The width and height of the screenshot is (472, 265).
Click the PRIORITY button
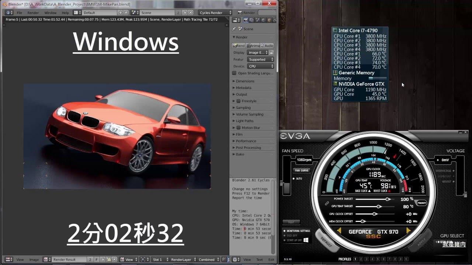click(422, 203)
